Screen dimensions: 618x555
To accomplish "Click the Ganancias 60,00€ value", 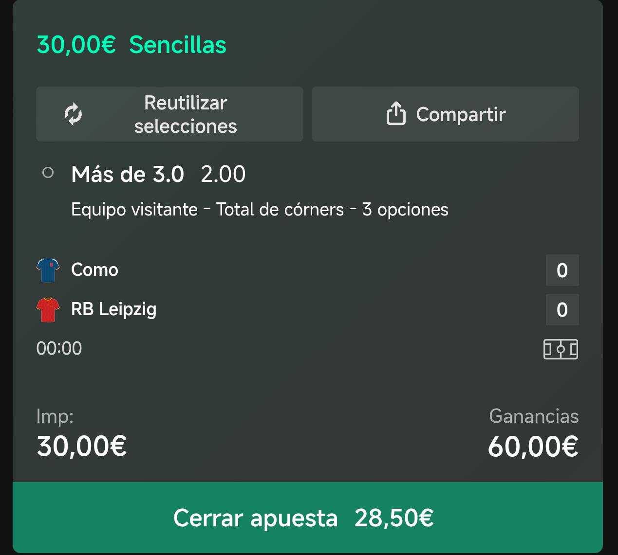I will pyautogui.click(x=533, y=447).
